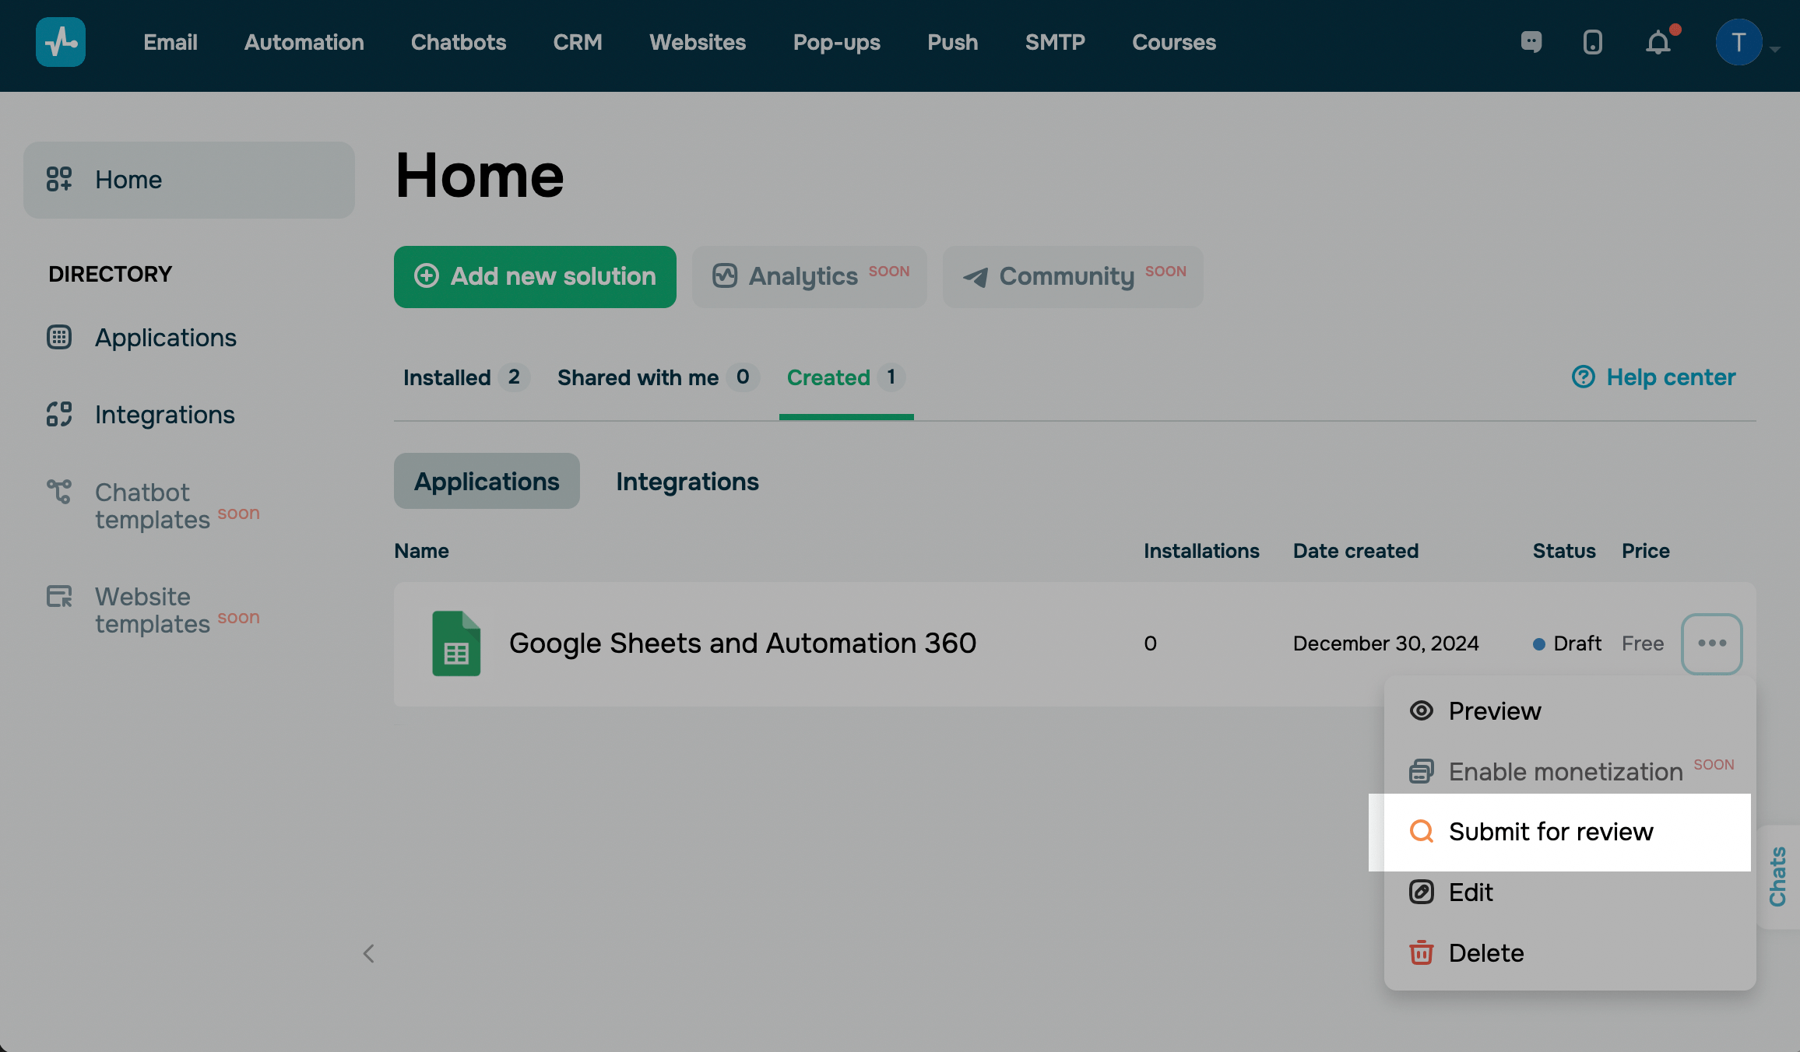The image size is (1800, 1052).
Task: Click Chatbot templates sidebar item
Action: [x=153, y=506]
